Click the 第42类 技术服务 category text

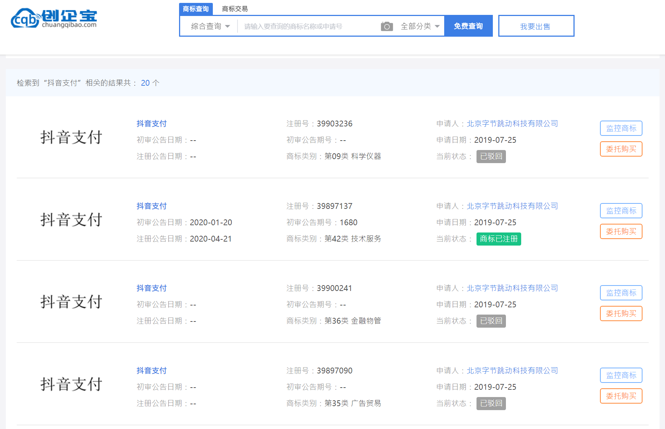(x=353, y=239)
